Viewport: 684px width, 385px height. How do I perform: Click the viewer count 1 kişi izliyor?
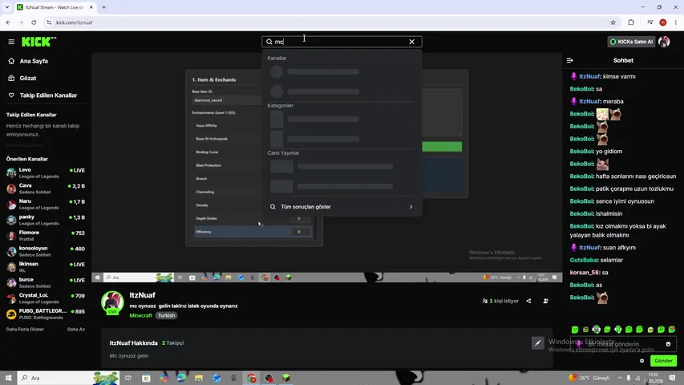501,302
